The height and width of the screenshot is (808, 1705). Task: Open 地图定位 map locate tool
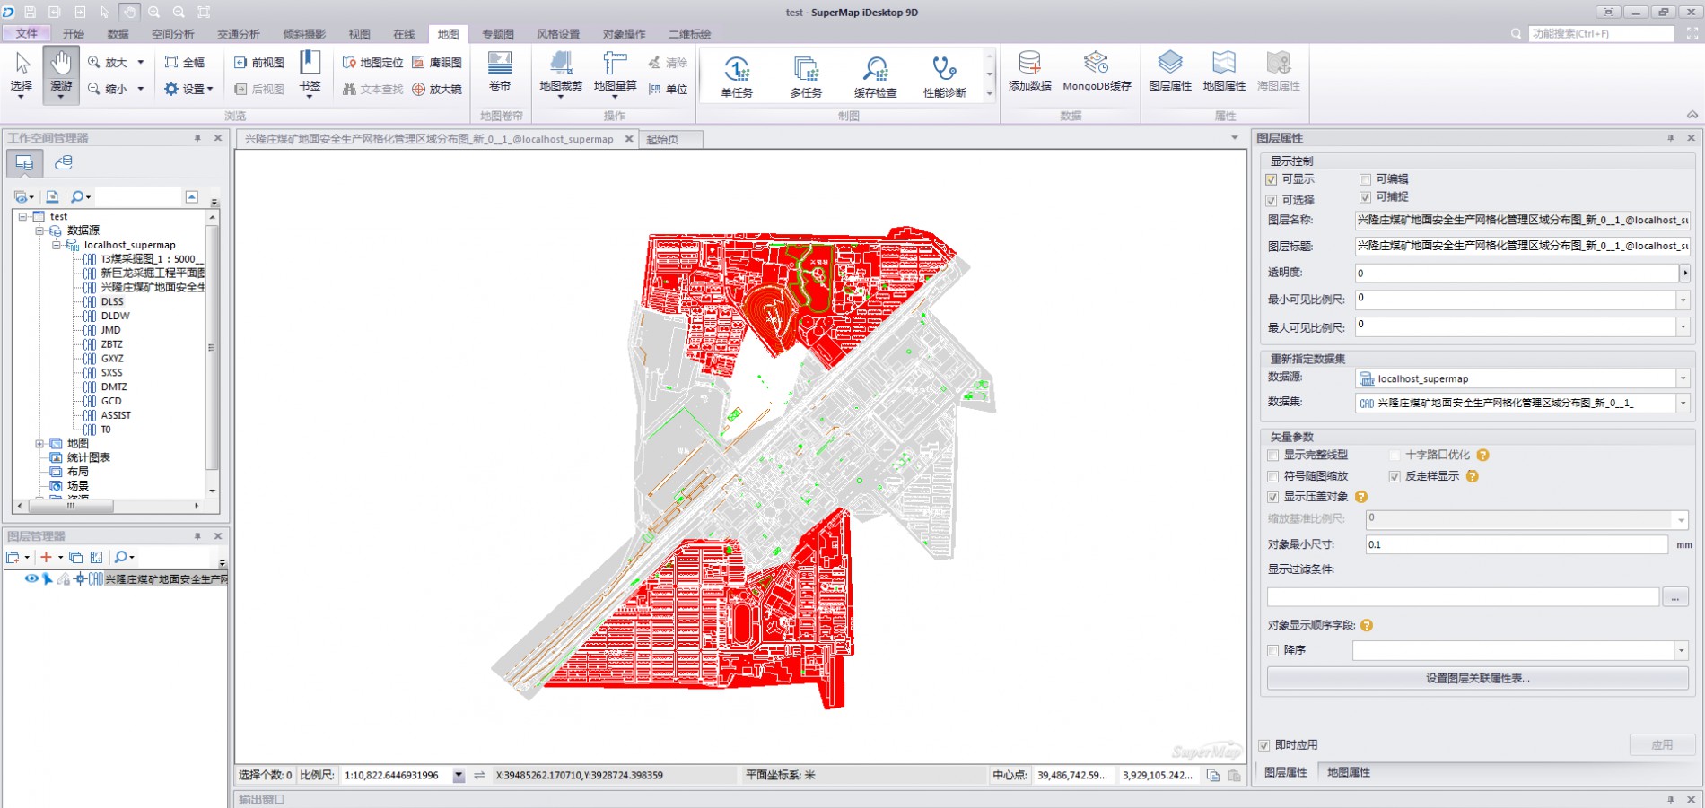tap(373, 62)
